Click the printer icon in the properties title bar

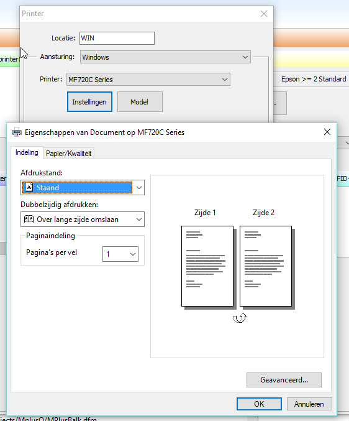[17, 132]
